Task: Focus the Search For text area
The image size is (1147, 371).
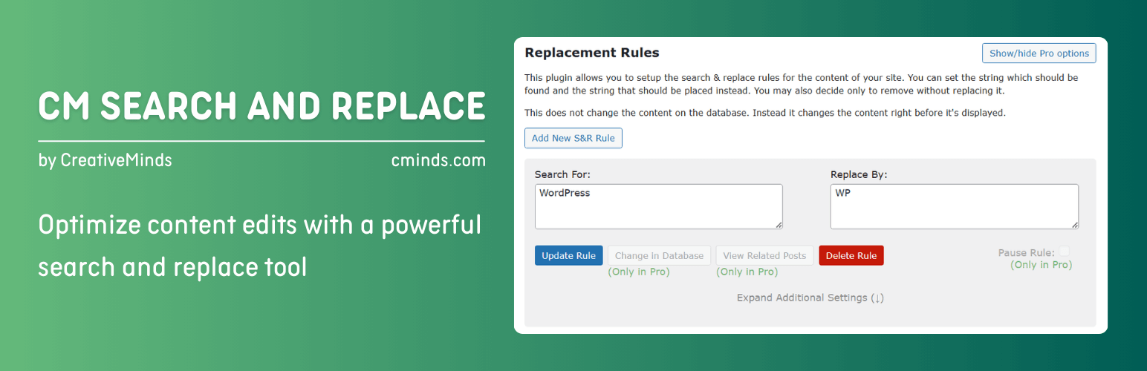Action: 658,206
